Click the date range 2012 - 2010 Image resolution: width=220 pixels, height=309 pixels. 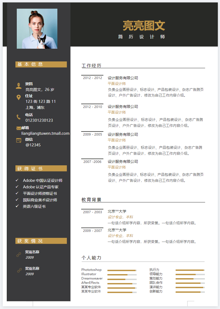(x=93, y=107)
